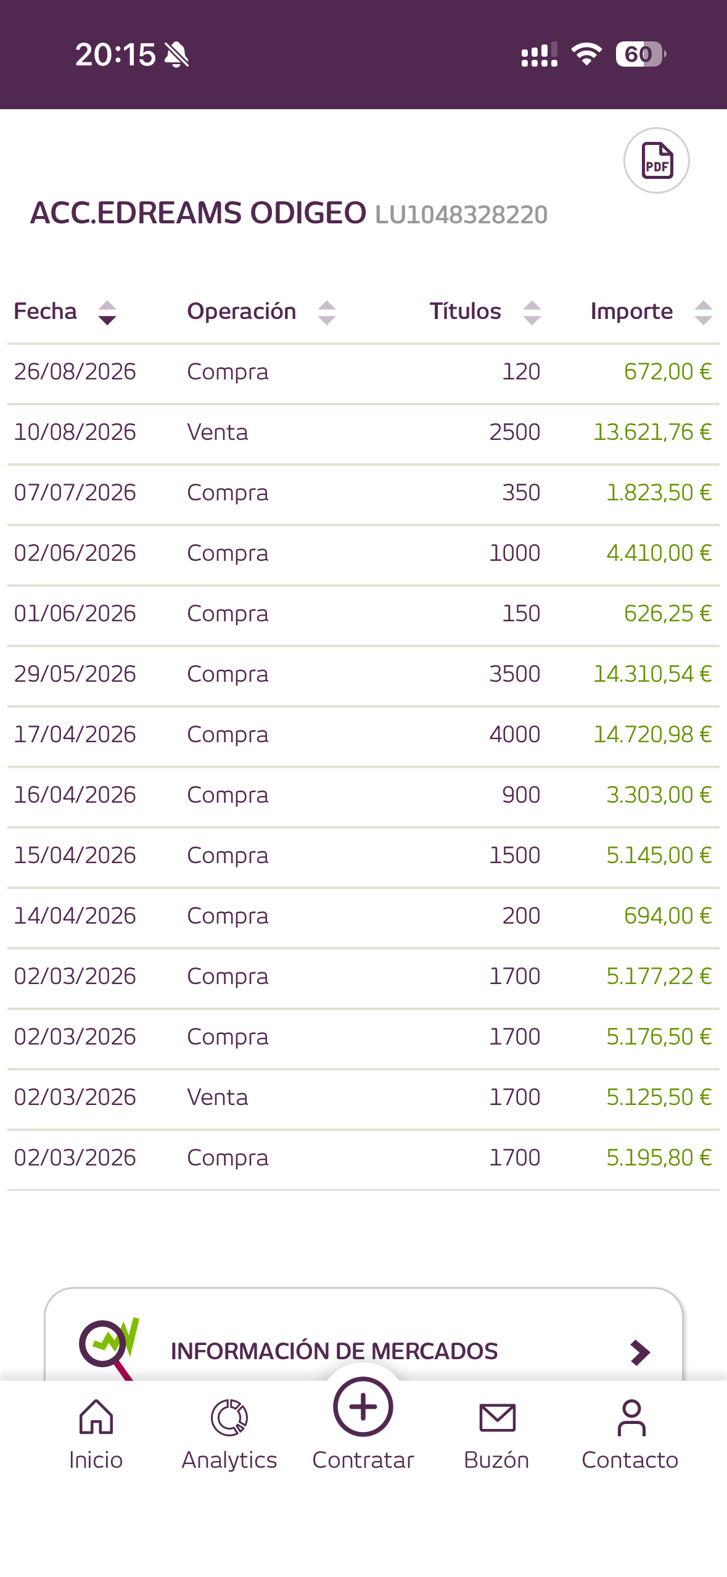Select the 10/08/2026 Venta row

pos(363,433)
